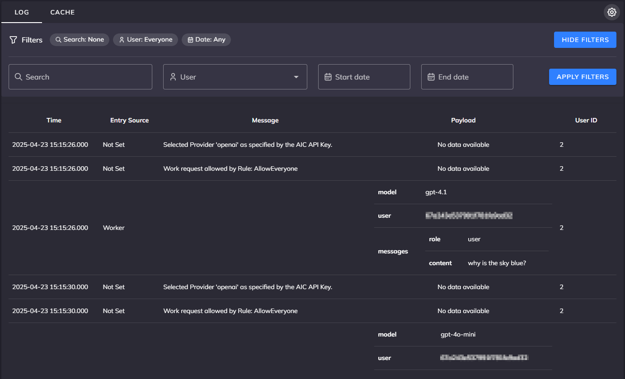
Task: Click content 'why is the sky blue?'
Action: [497, 263]
